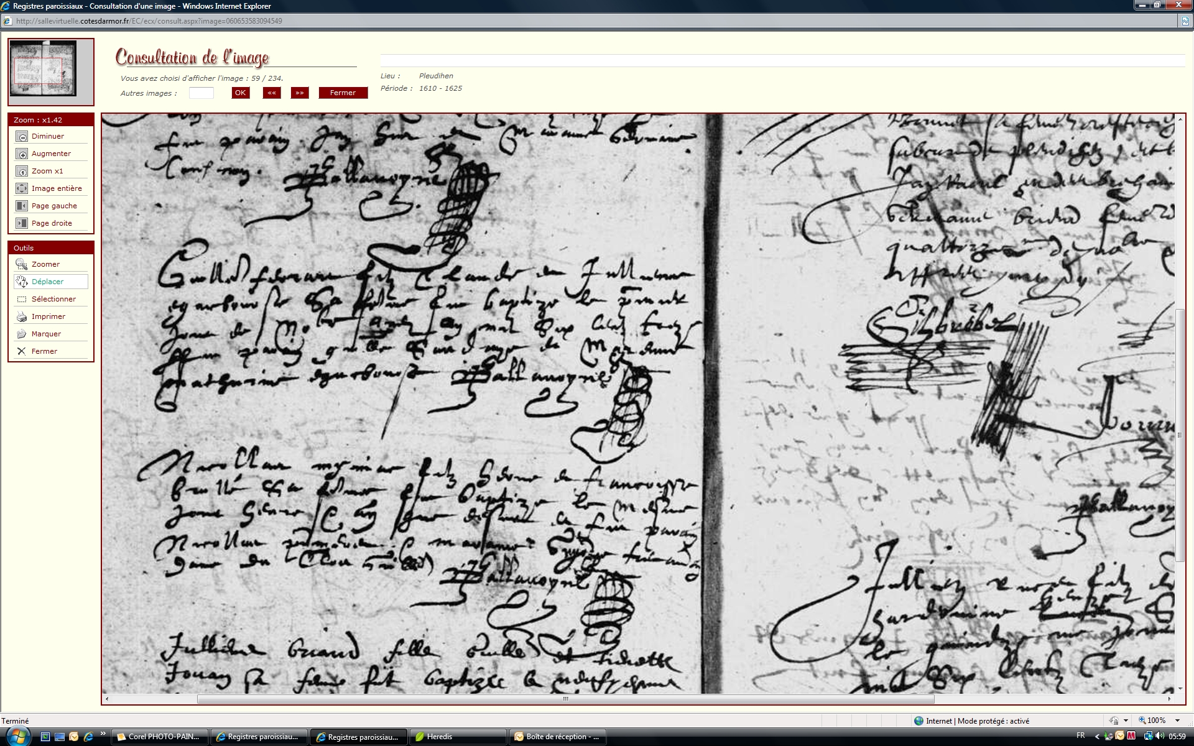
Task: Click the Diminuer zoom-out icon
Action: click(x=22, y=136)
